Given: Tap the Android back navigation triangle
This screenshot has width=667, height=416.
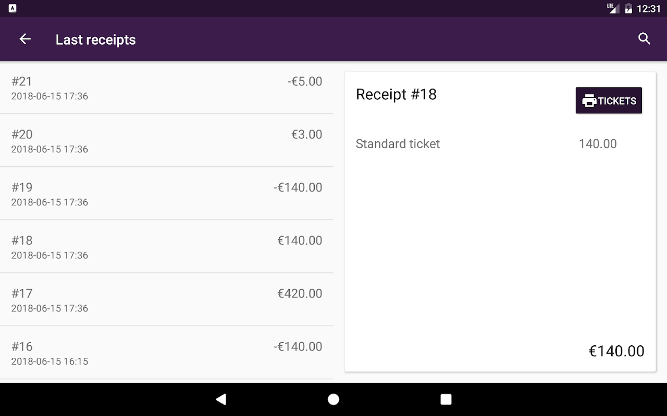Looking at the screenshot, I should click(221, 399).
